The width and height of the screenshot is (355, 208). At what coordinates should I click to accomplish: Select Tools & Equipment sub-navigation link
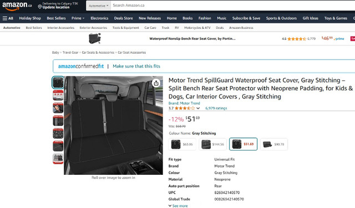[126, 28]
